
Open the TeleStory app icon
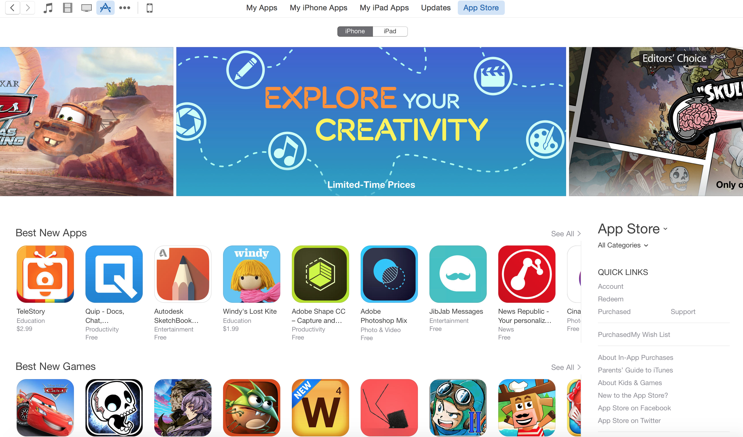coord(45,274)
